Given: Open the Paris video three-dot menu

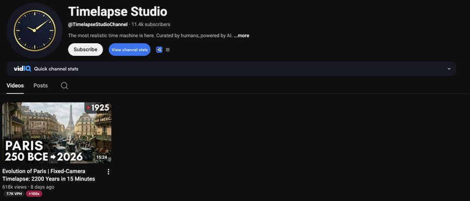Looking at the screenshot, I should 109,172.
